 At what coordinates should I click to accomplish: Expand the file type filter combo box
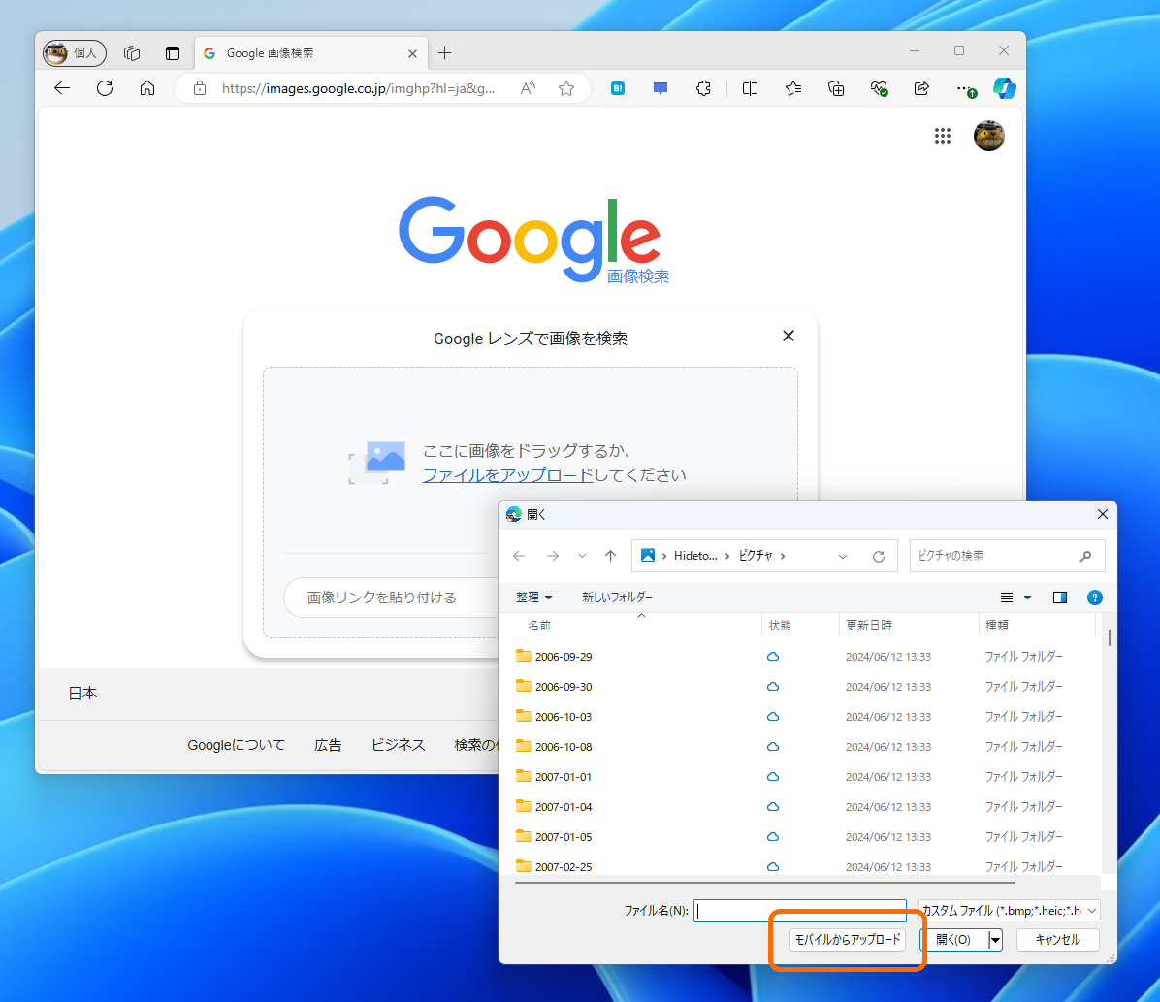[x=1090, y=910]
